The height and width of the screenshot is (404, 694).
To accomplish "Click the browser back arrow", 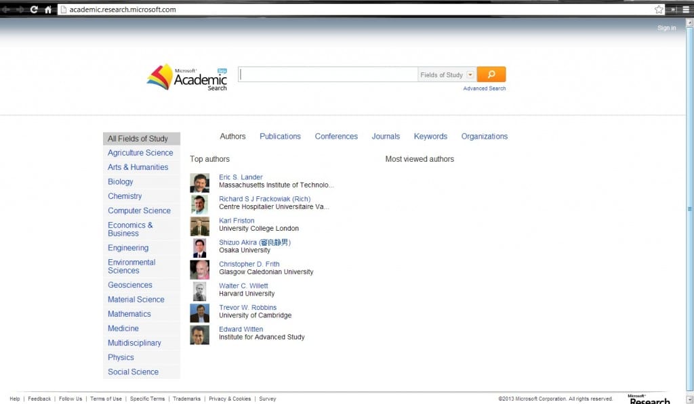I will 6,9.
